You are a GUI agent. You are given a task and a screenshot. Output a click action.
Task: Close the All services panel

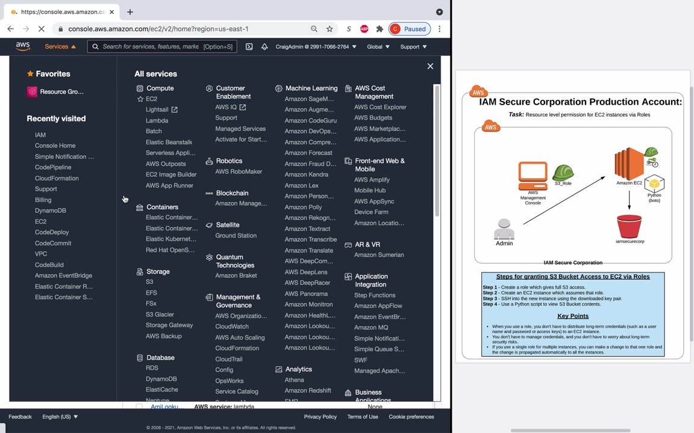click(x=430, y=66)
